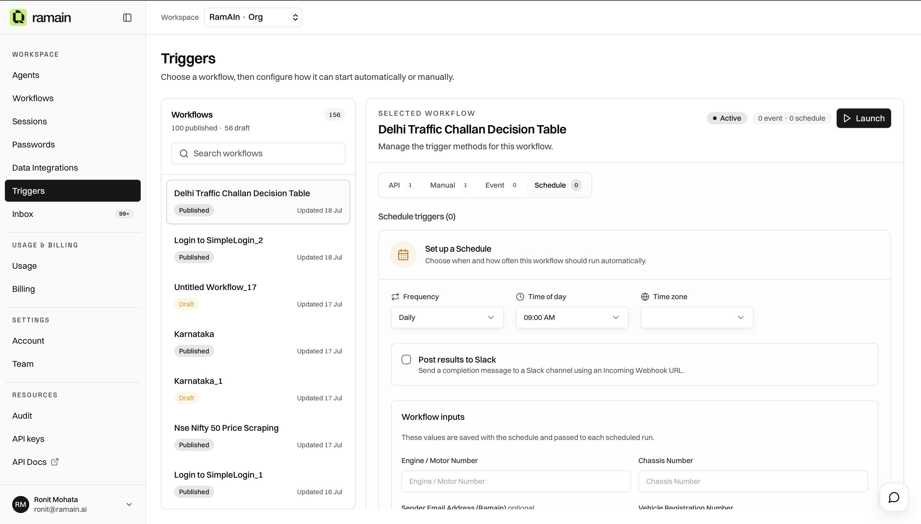Open the chat bubble support icon
The height and width of the screenshot is (524, 921).
click(894, 497)
